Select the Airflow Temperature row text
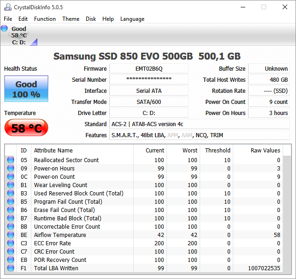The image size is (296, 279). 60,235
